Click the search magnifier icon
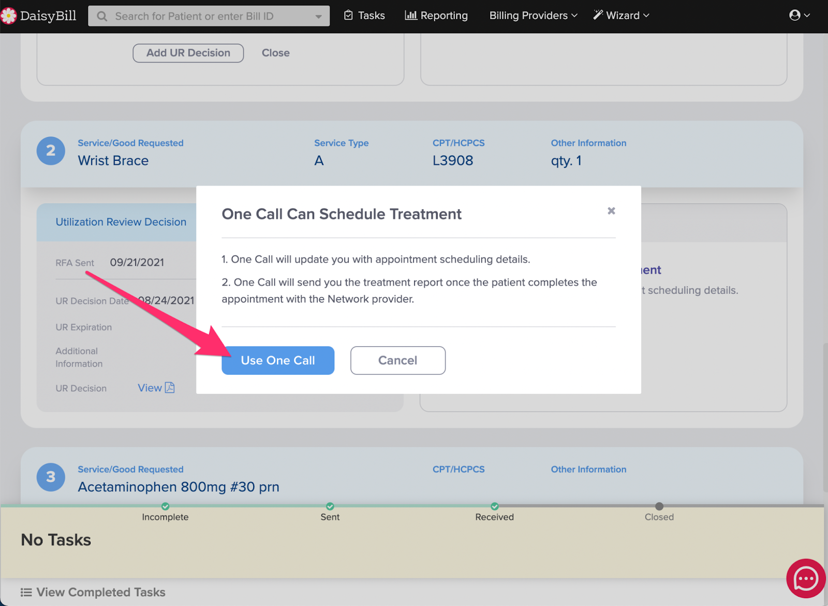 click(102, 16)
